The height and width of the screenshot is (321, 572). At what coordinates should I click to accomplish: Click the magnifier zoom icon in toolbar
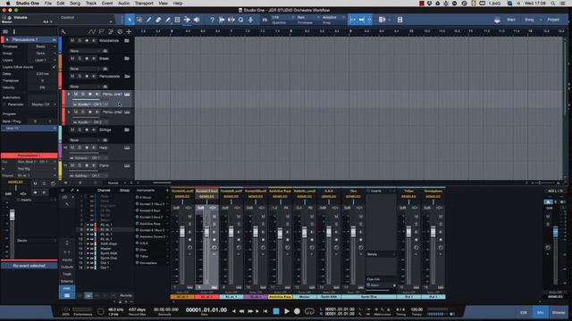point(240,20)
